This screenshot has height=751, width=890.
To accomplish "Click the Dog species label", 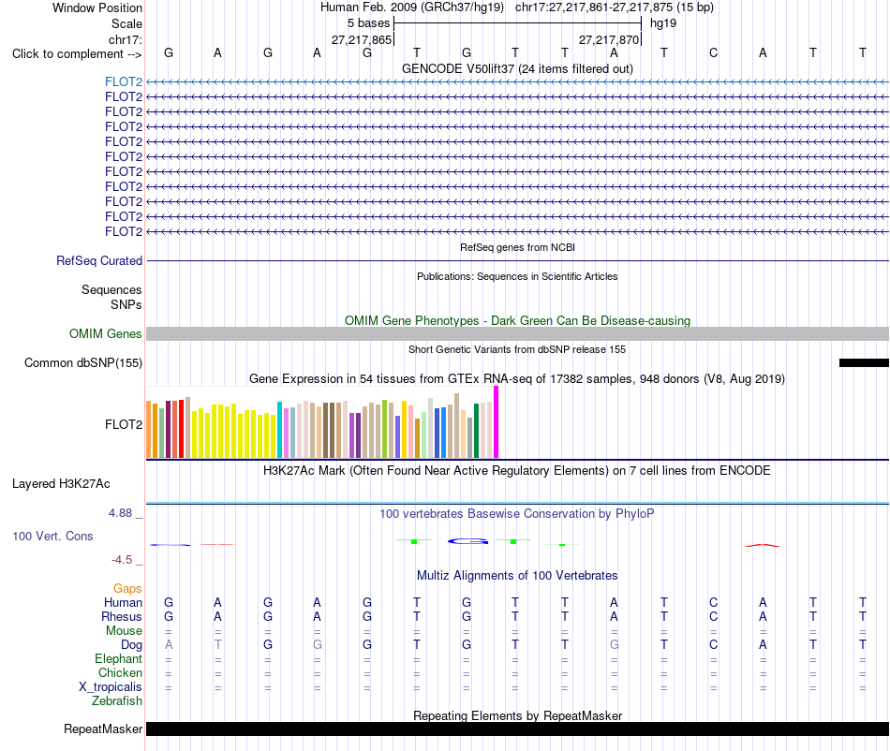I will [131, 645].
